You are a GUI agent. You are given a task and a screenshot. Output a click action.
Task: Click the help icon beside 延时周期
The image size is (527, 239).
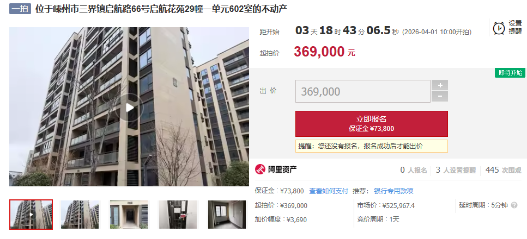click(x=514, y=205)
